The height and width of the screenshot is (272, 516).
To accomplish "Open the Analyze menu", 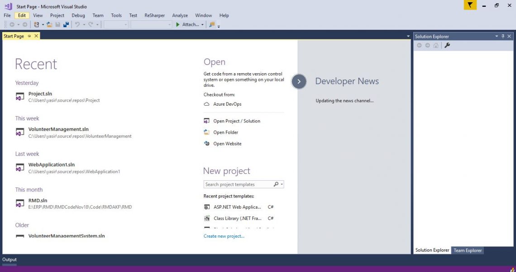I will (180, 15).
